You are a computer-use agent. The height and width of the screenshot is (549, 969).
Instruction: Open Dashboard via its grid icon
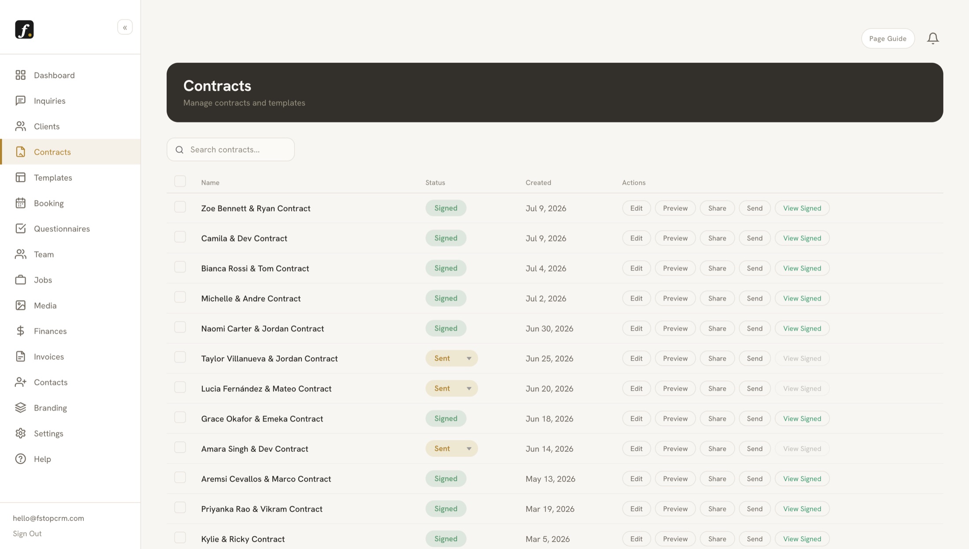(20, 75)
